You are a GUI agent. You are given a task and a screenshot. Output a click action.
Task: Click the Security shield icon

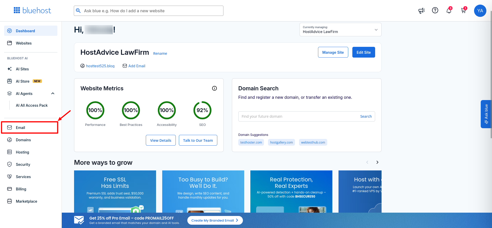(9, 164)
